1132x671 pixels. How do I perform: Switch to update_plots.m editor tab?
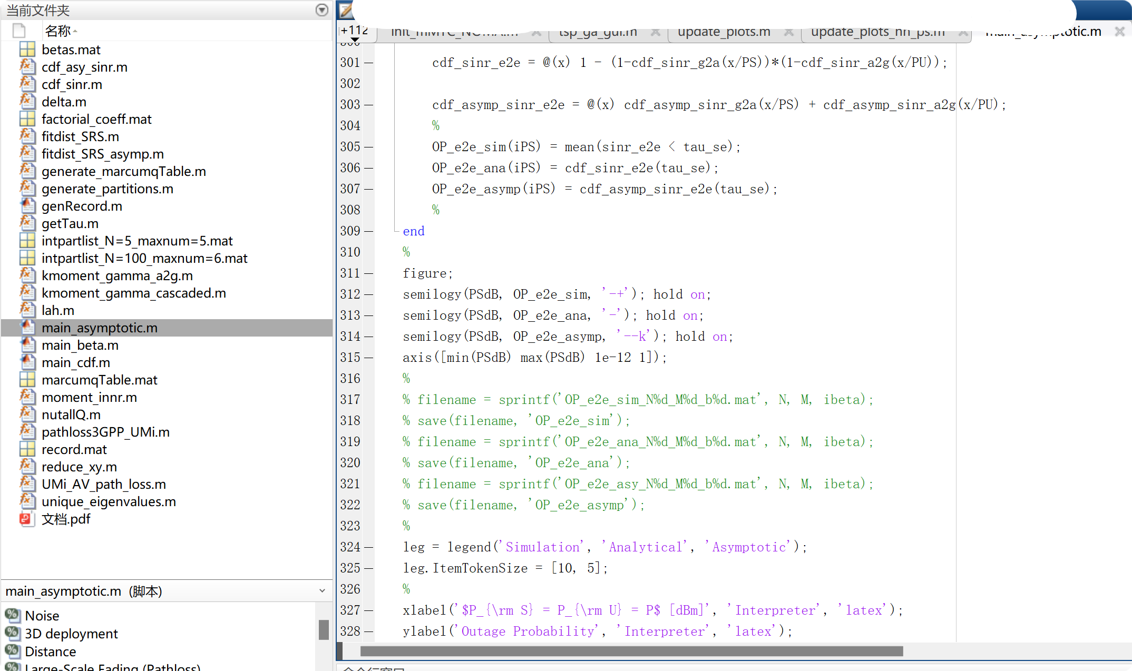724,33
